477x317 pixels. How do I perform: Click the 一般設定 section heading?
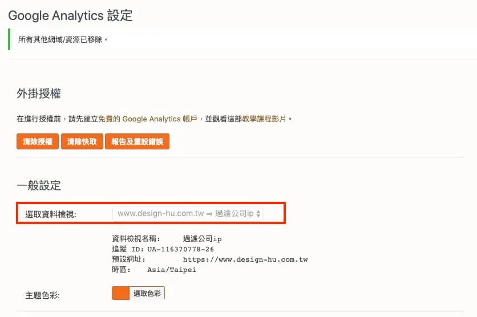click(x=39, y=185)
